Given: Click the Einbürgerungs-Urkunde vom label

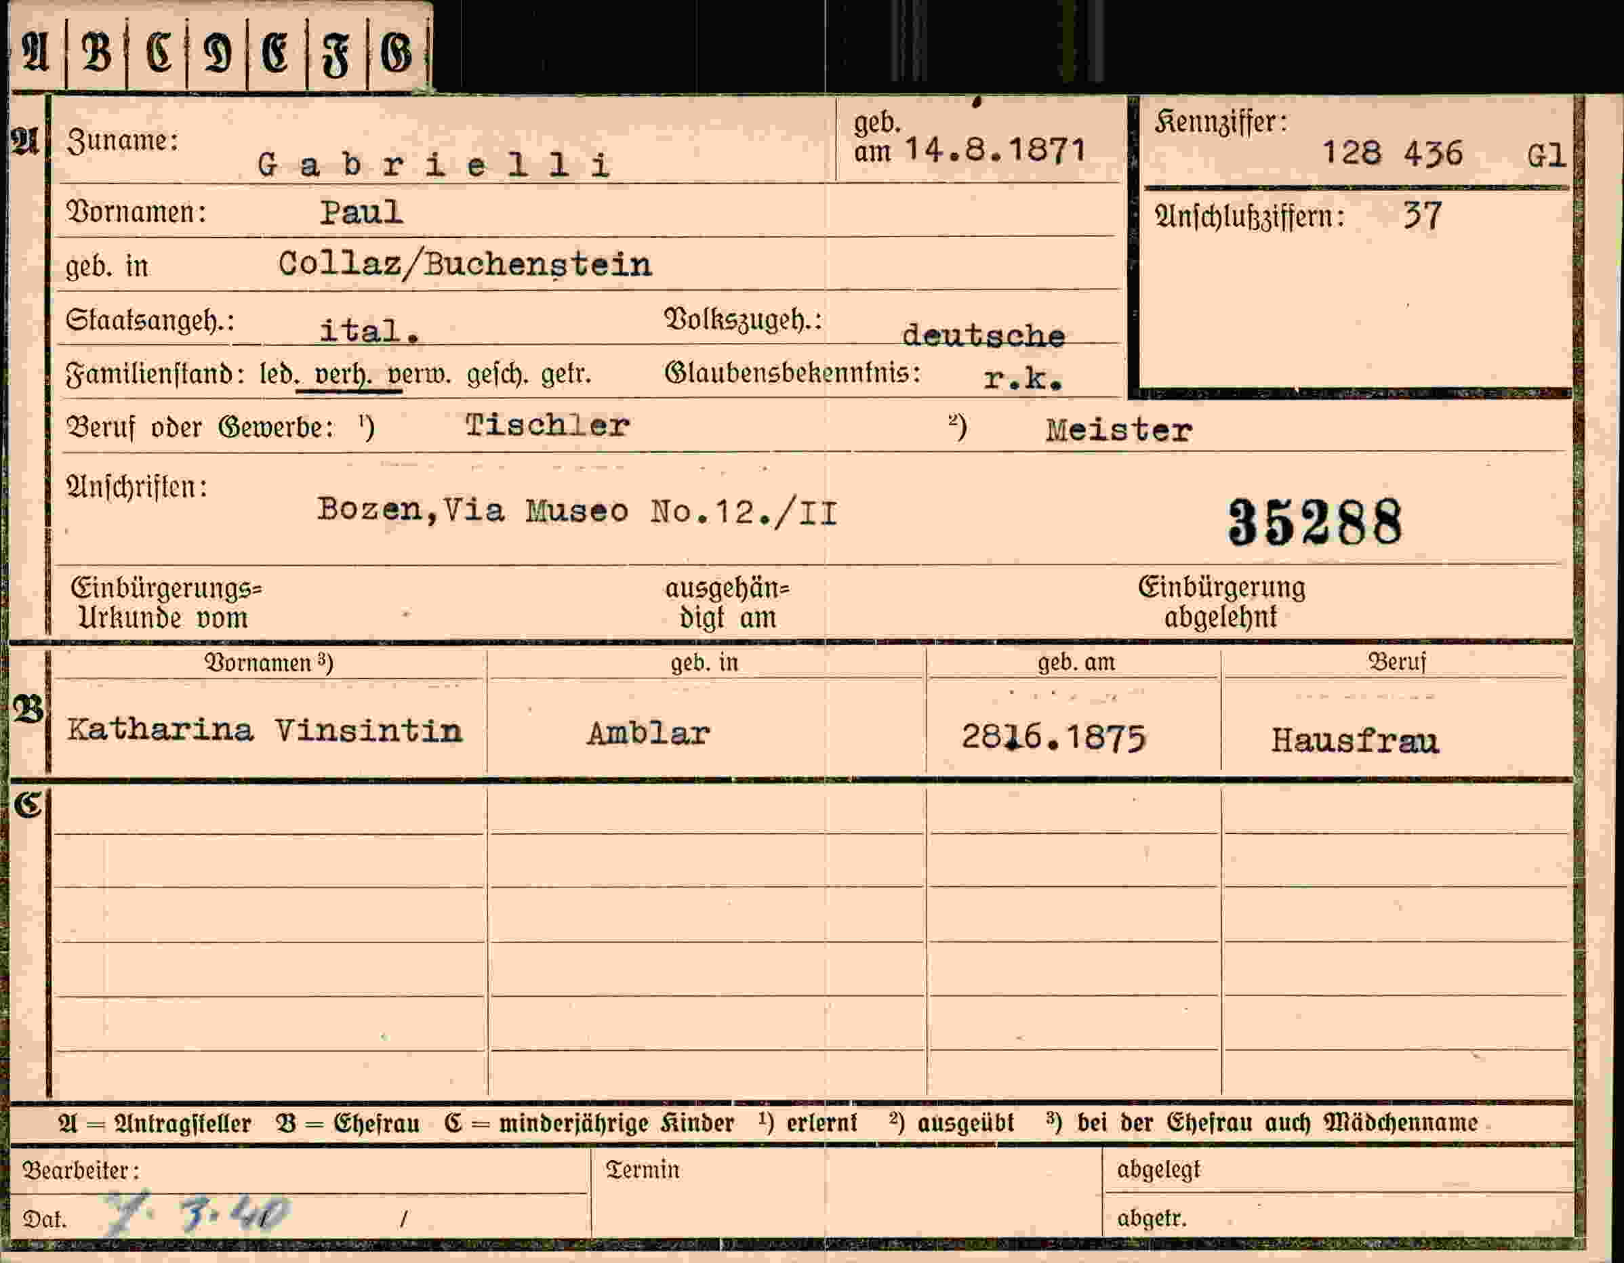Looking at the screenshot, I should 167,603.
